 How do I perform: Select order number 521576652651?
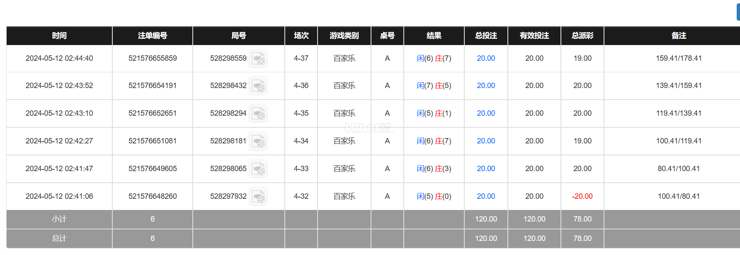(x=153, y=113)
